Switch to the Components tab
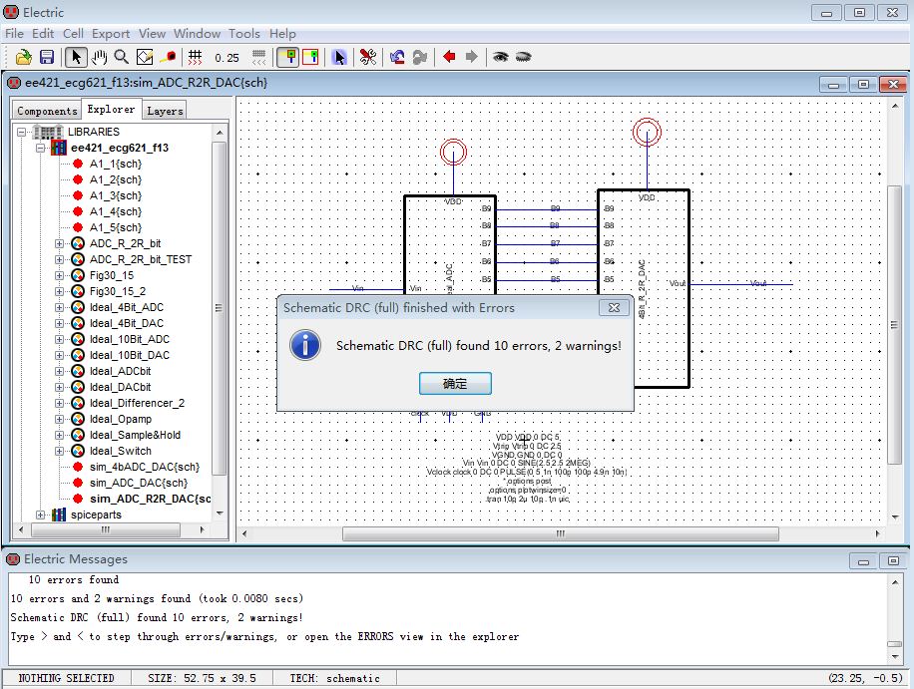The image size is (914, 689). [47, 111]
